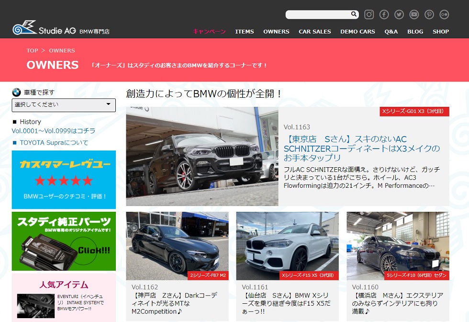
Task: Click the スタディ純正パーツ green banner
Action: point(64,241)
